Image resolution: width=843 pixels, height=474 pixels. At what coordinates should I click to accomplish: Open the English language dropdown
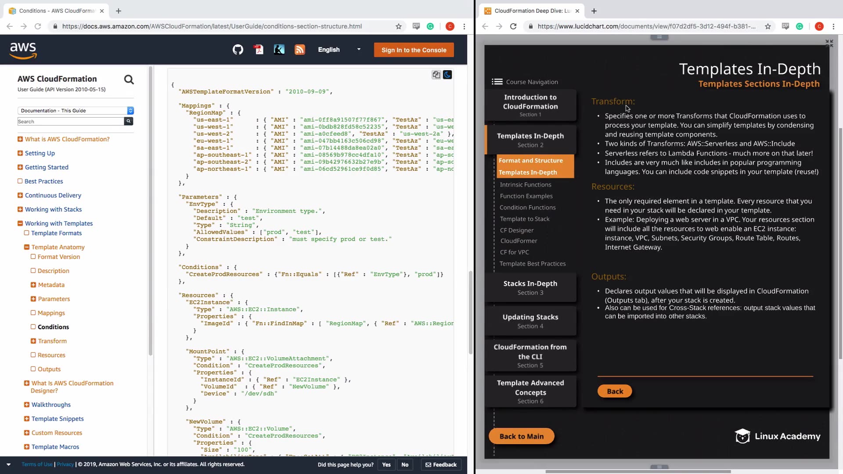[x=339, y=50]
